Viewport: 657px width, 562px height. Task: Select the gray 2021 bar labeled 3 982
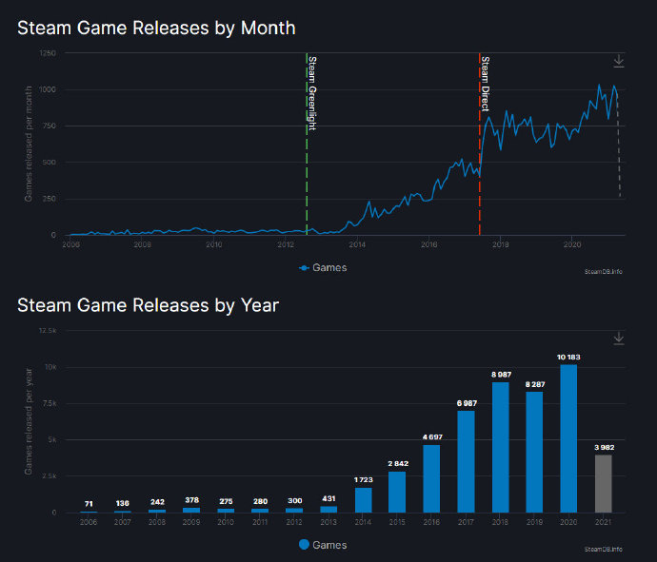[x=604, y=484]
